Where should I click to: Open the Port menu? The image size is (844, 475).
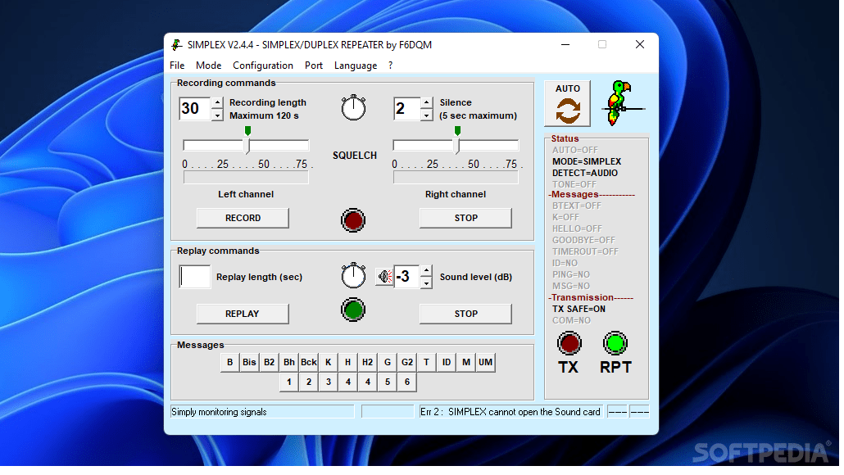tap(314, 65)
